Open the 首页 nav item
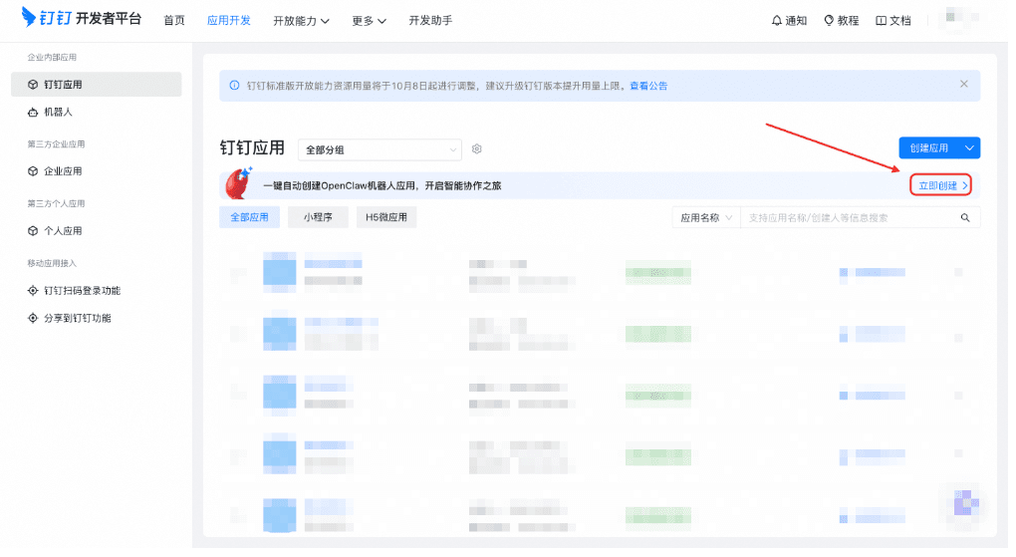This screenshot has height=557, width=1016. (x=175, y=21)
